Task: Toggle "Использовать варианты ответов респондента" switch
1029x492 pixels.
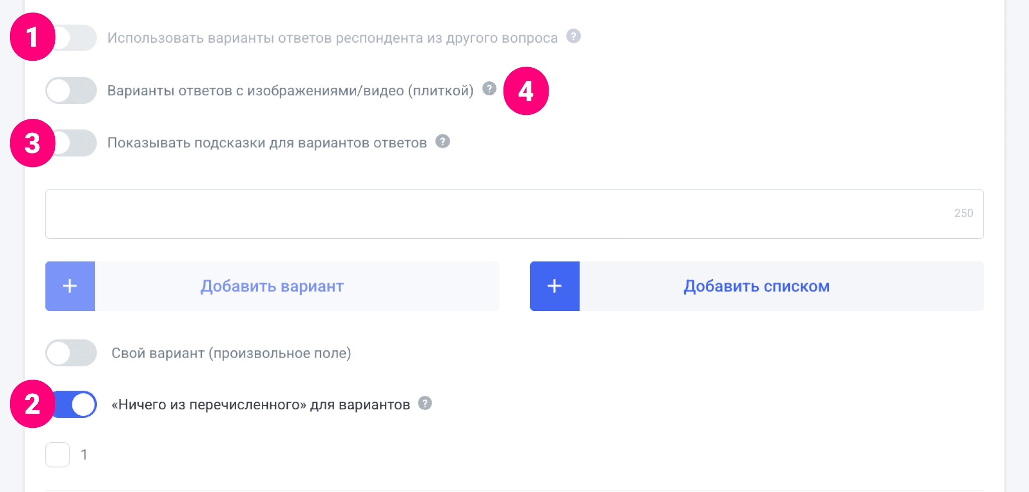Action: (75, 38)
